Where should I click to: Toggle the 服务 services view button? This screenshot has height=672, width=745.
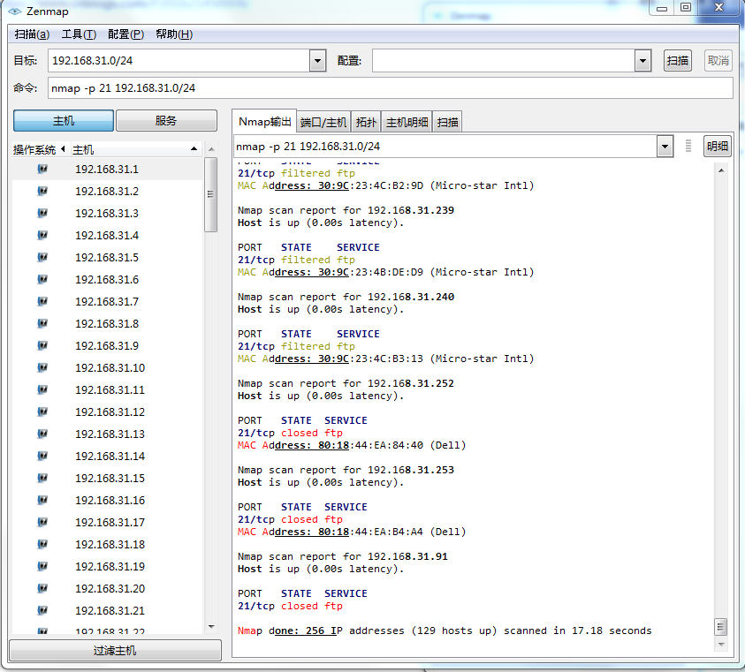pyautogui.click(x=166, y=121)
